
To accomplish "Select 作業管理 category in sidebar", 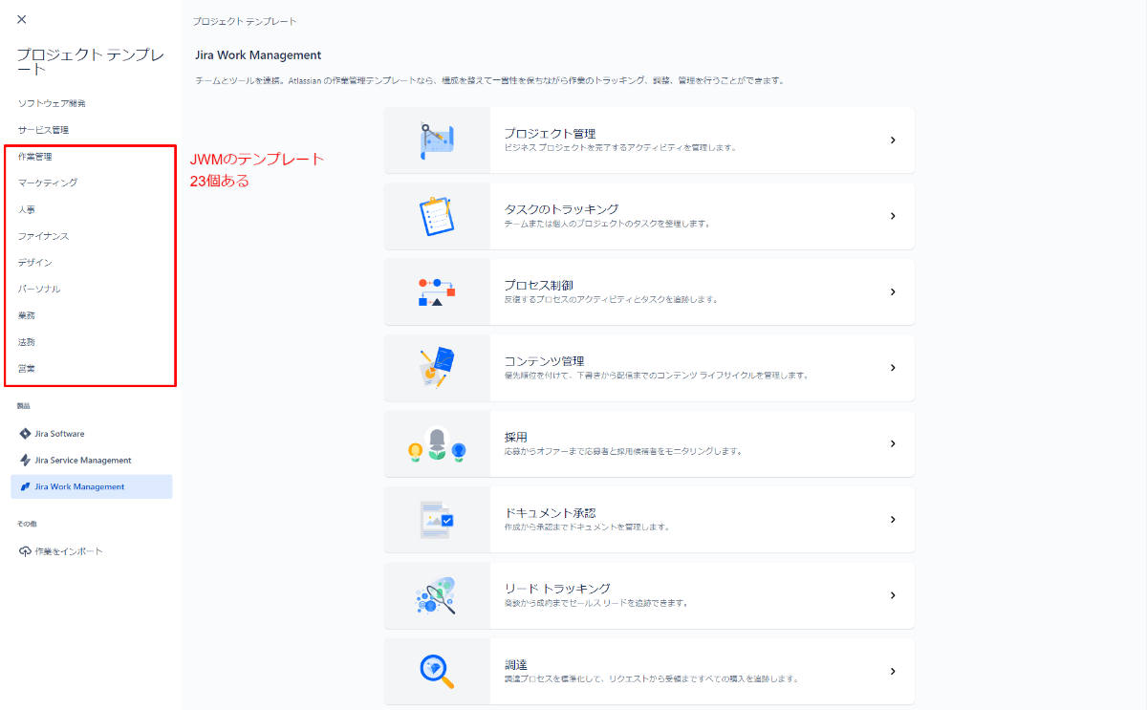I will (35, 156).
